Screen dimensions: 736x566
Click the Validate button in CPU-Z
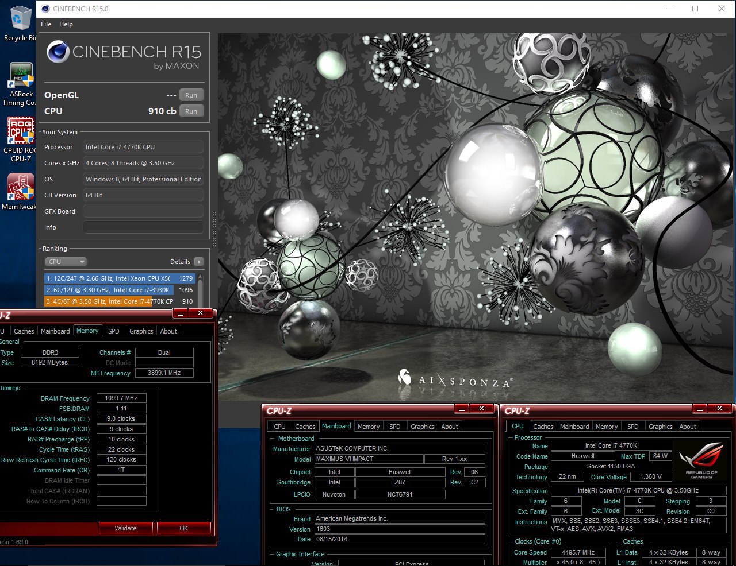125,528
